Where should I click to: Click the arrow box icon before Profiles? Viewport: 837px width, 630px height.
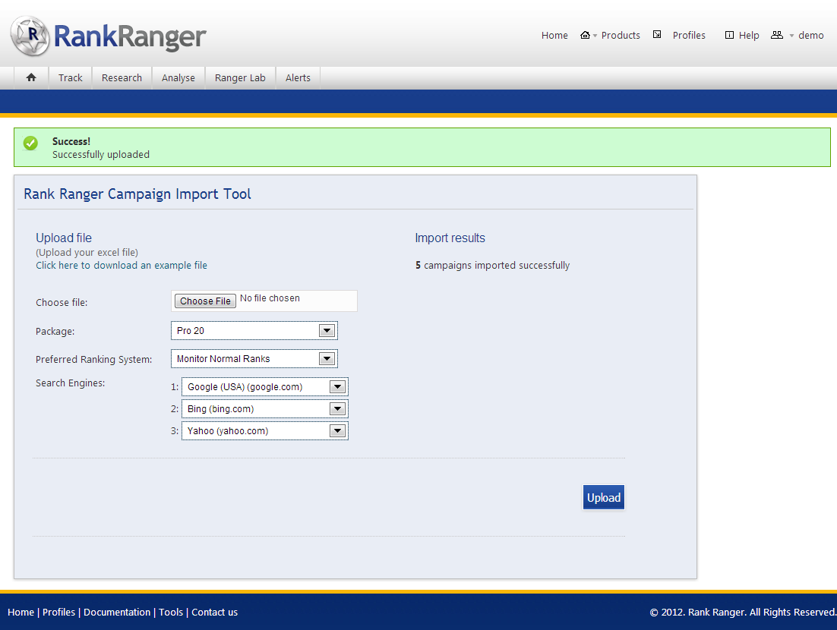point(657,35)
